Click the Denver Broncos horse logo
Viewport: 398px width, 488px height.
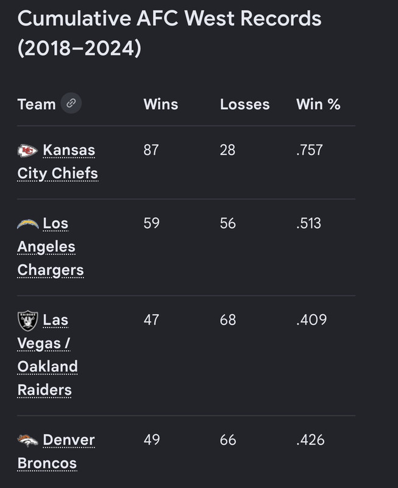[27, 440]
